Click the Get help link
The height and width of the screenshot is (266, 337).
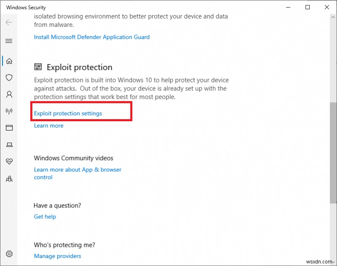[x=45, y=216]
